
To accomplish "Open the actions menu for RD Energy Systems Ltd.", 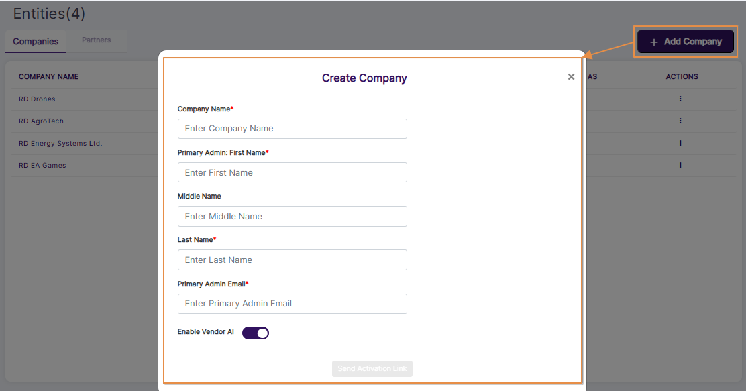I will pyautogui.click(x=680, y=143).
